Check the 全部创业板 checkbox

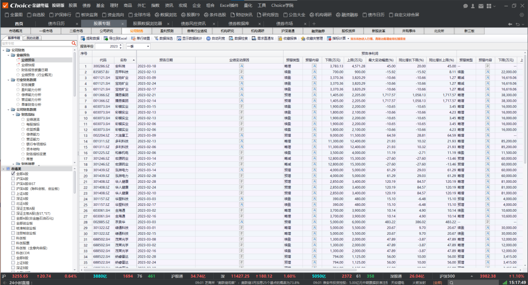13,223
